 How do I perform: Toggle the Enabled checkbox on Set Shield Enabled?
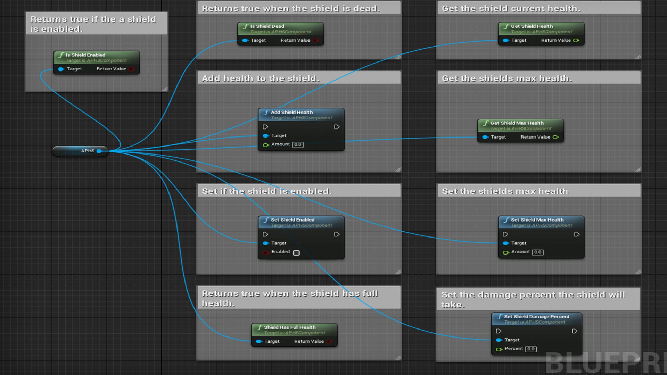[x=296, y=252]
